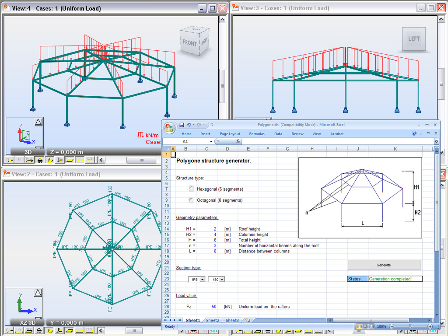This screenshot has width=448, height=336.
Task: Click the Redo arrow in Excel
Action: pos(199,125)
